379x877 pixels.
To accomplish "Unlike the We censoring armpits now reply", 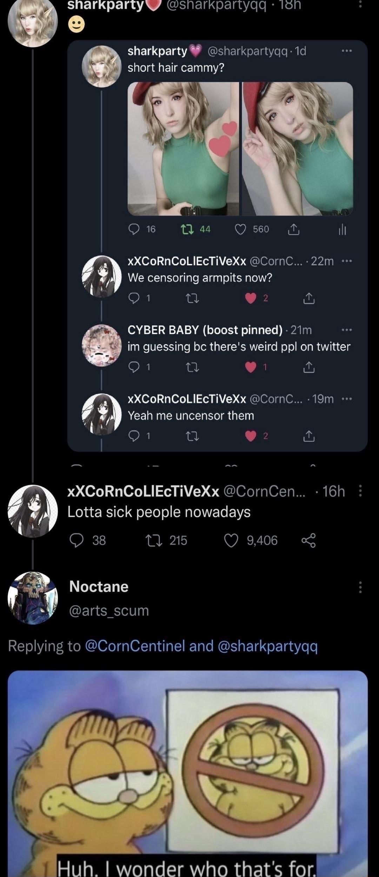I will pos(251,299).
